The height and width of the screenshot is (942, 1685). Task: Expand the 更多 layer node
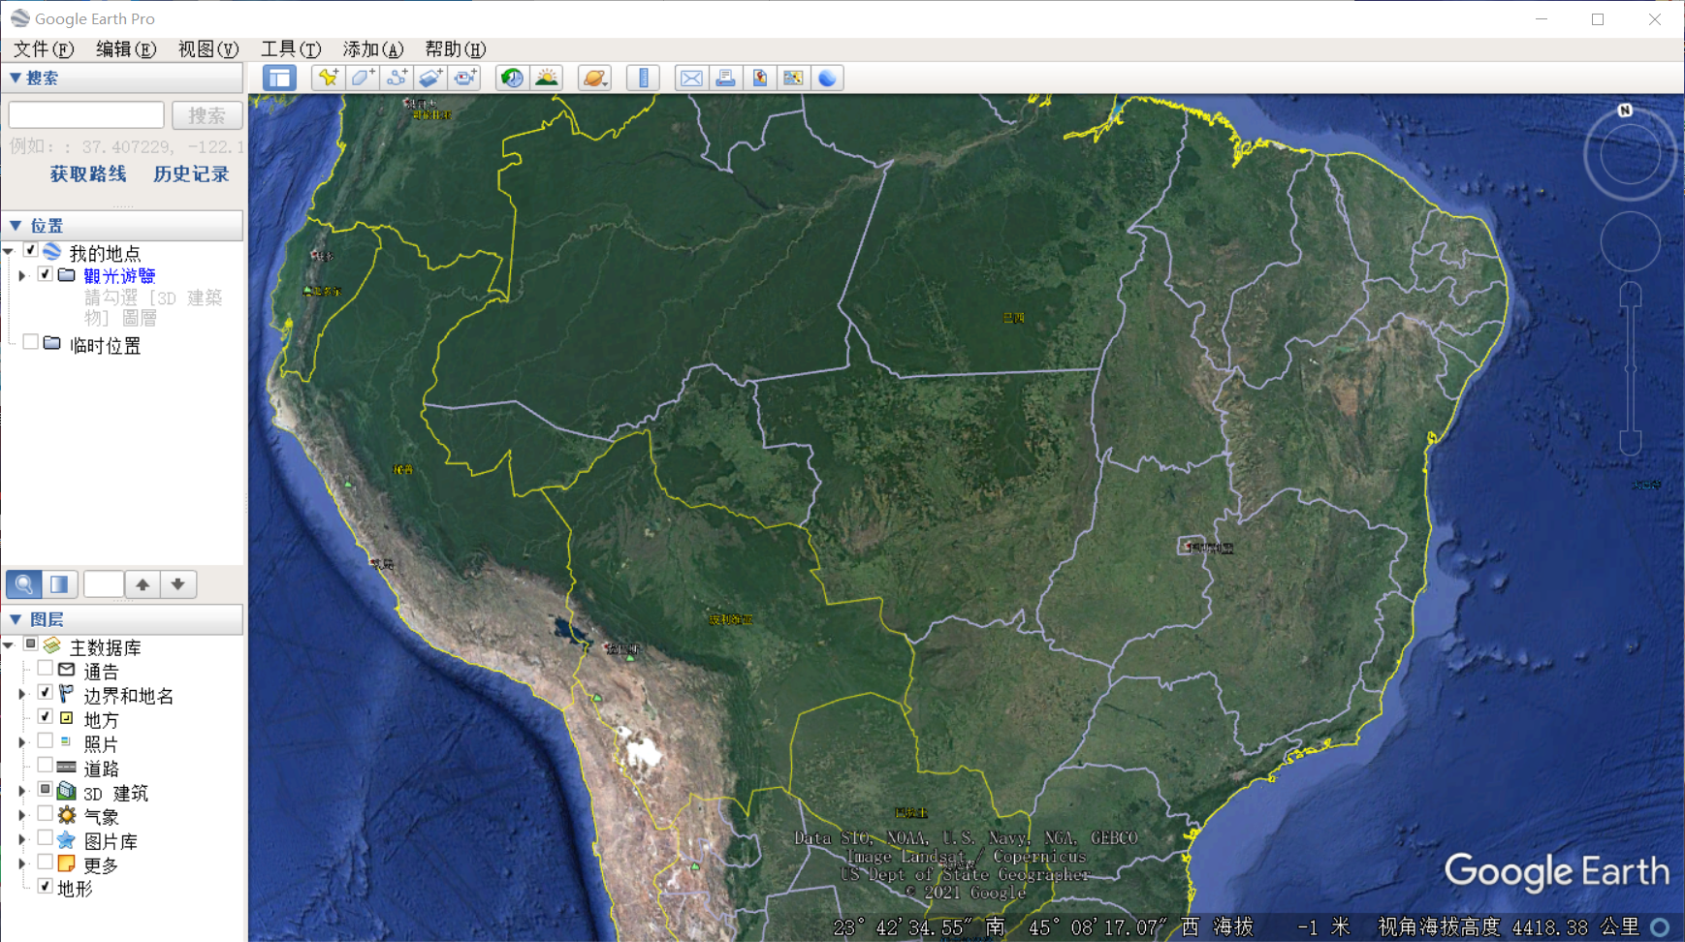click(21, 863)
